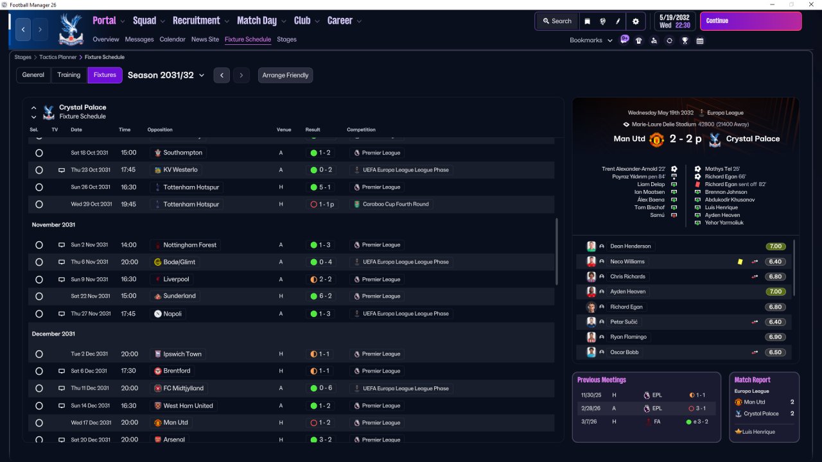Screen dimensions: 822x462
Task: Select the Sunderland fixture radio button
Action: click(x=39, y=296)
